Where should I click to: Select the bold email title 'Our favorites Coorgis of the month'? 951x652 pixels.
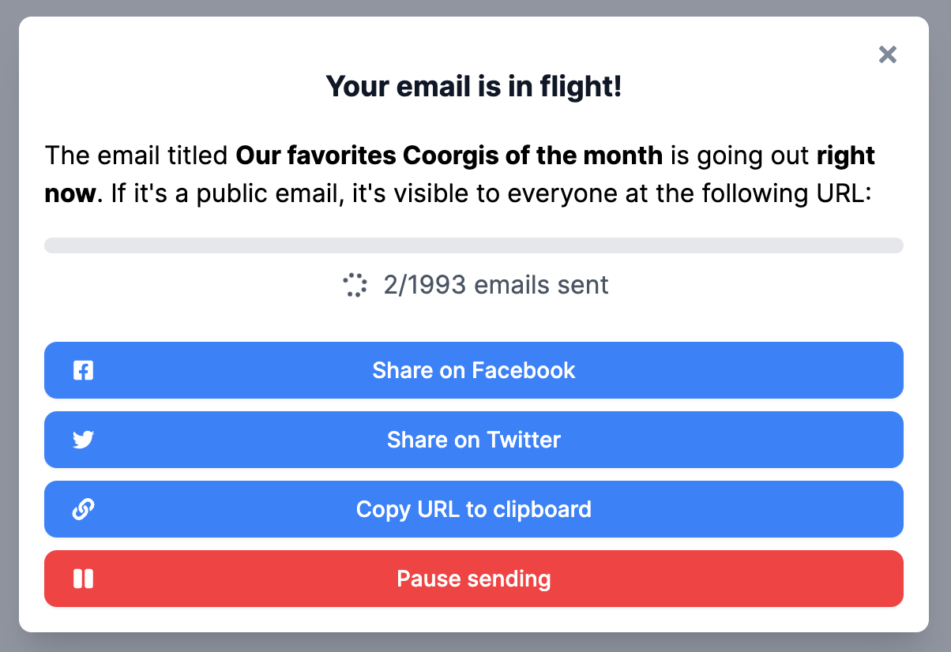click(x=449, y=156)
